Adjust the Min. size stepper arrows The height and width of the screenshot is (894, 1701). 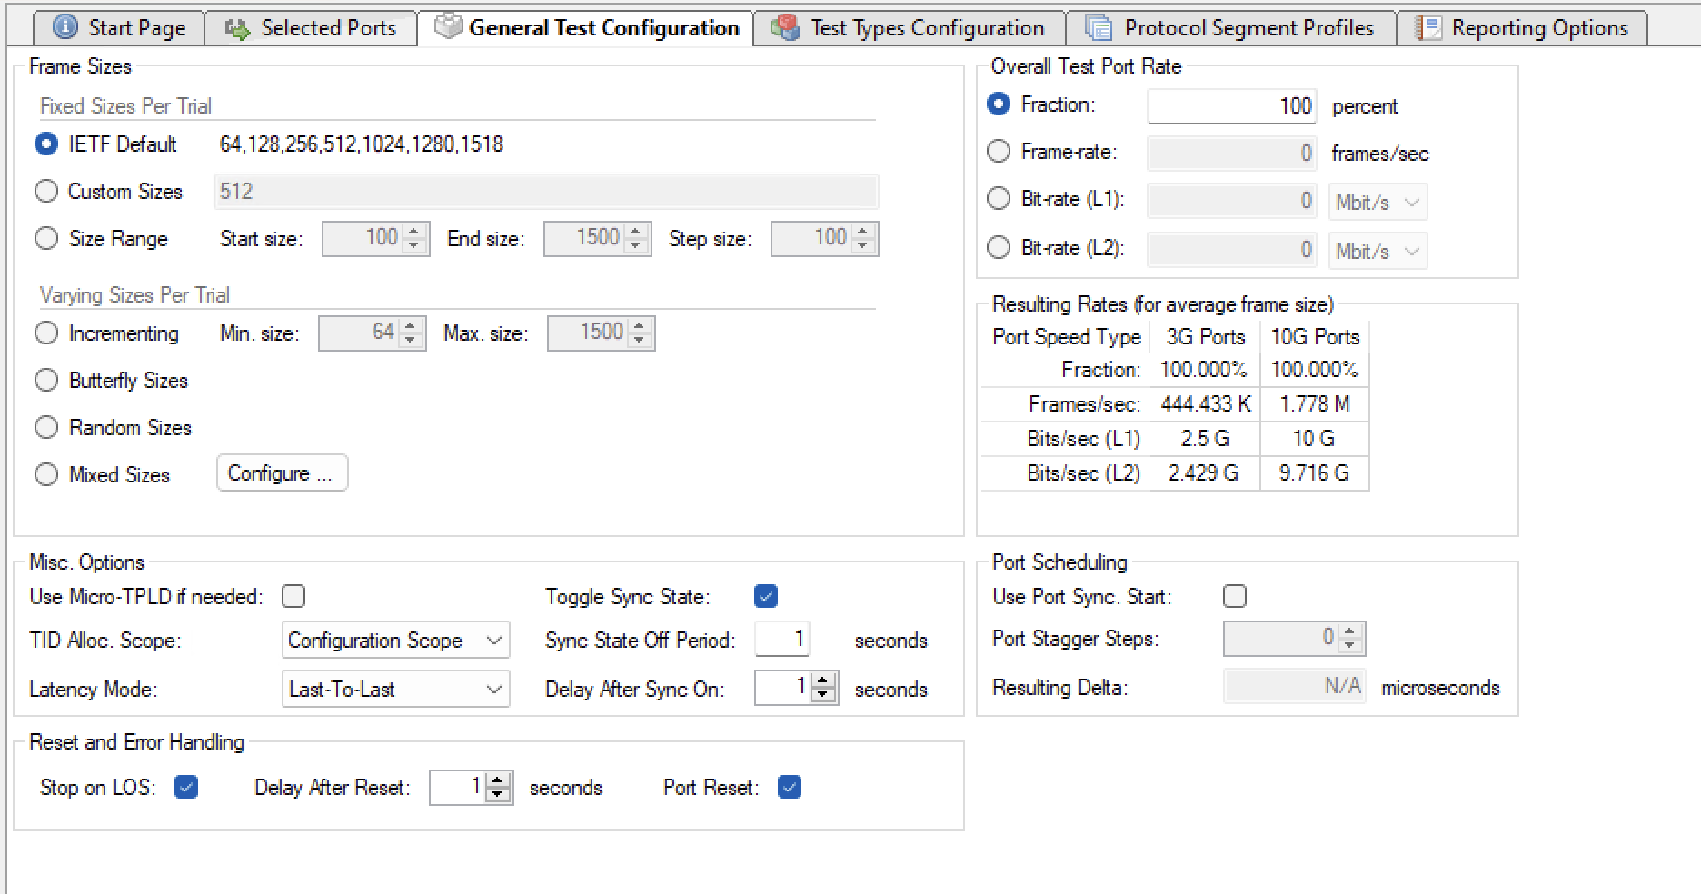pyautogui.click(x=411, y=333)
